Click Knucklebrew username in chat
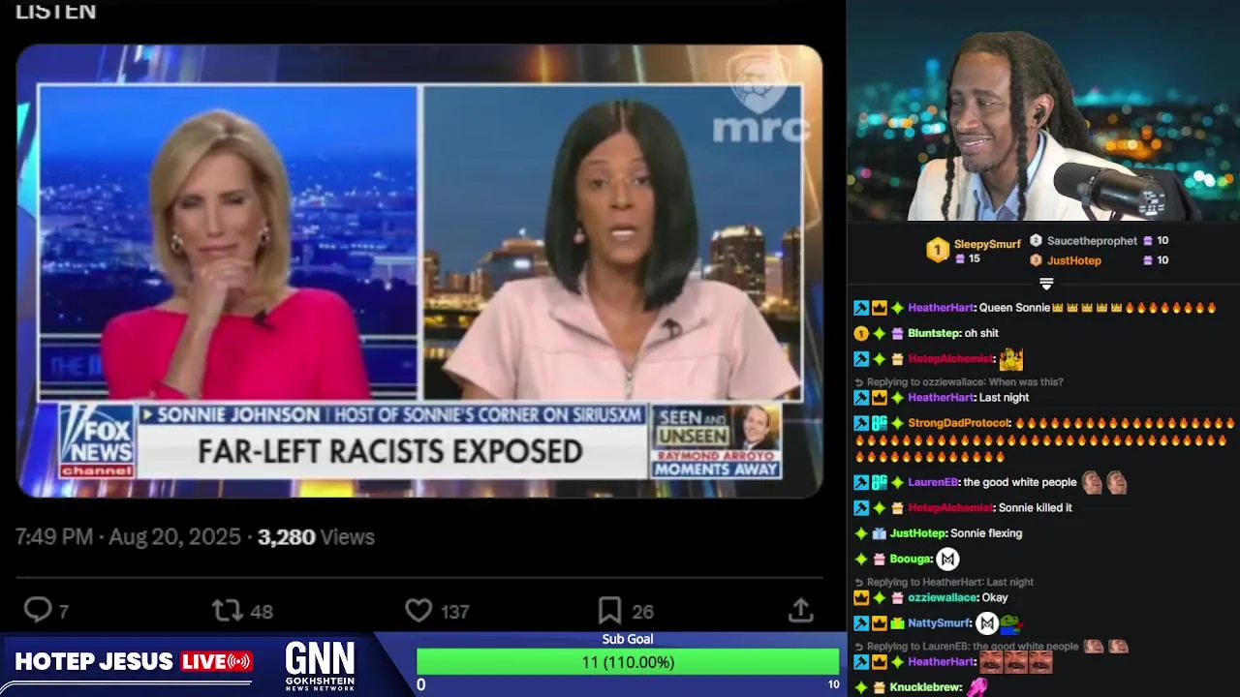Image resolution: width=1240 pixels, height=697 pixels. coord(925,687)
